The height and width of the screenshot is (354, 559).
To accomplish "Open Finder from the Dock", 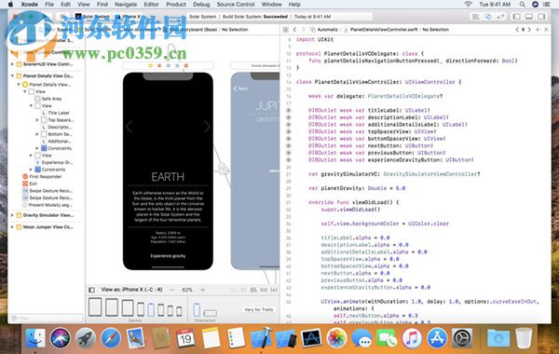I will (35, 337).
